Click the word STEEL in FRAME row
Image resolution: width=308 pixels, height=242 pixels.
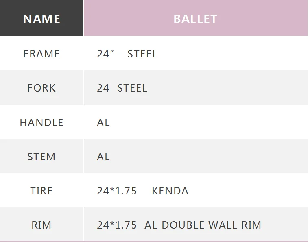pyautogui.click(x=142, y=54)
